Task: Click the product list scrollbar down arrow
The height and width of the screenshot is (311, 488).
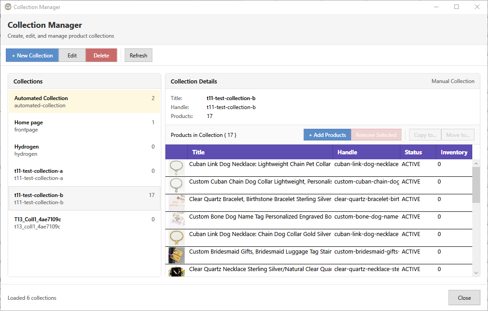Action: [476, 272]
